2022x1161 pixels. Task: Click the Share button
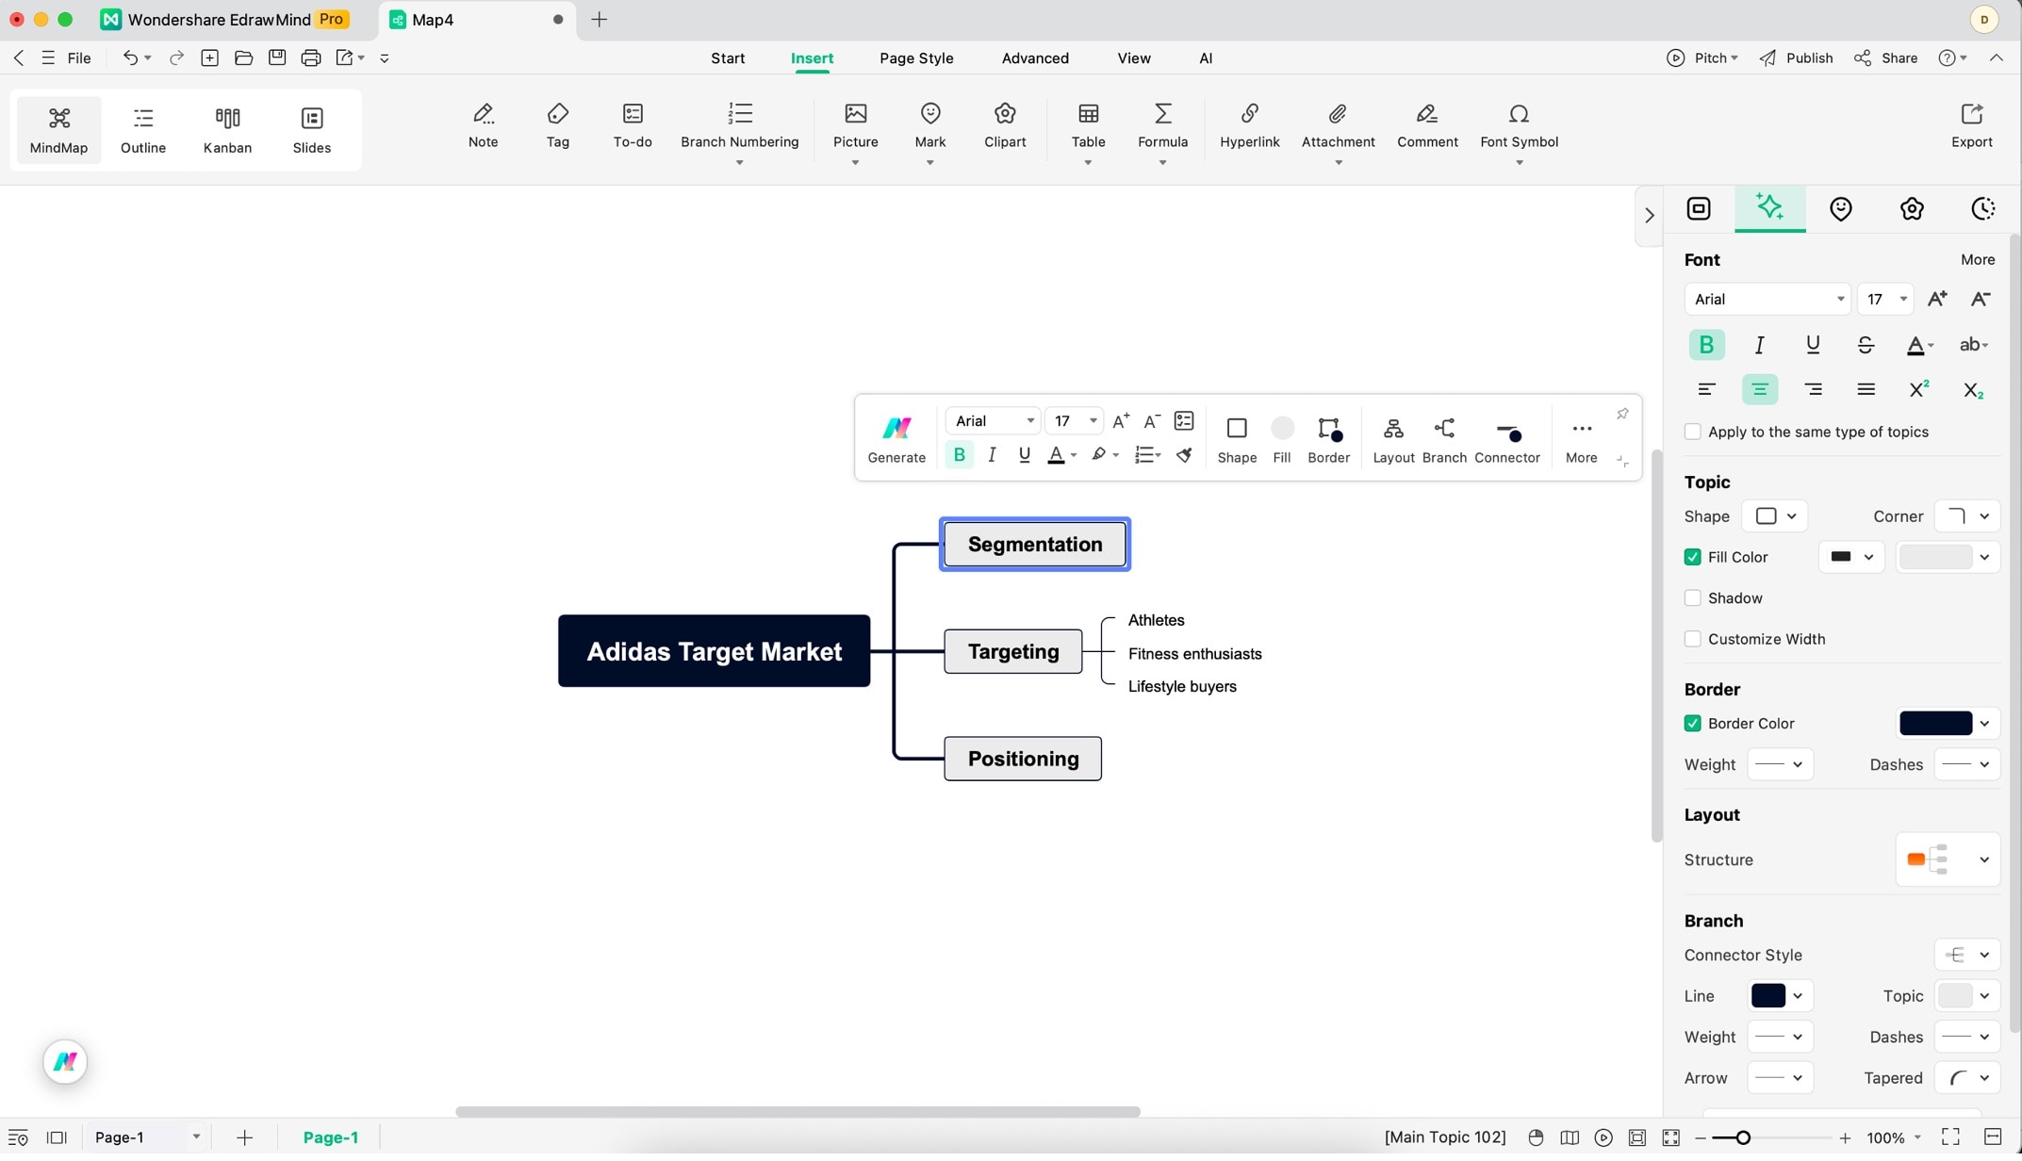click(1884, 58)
